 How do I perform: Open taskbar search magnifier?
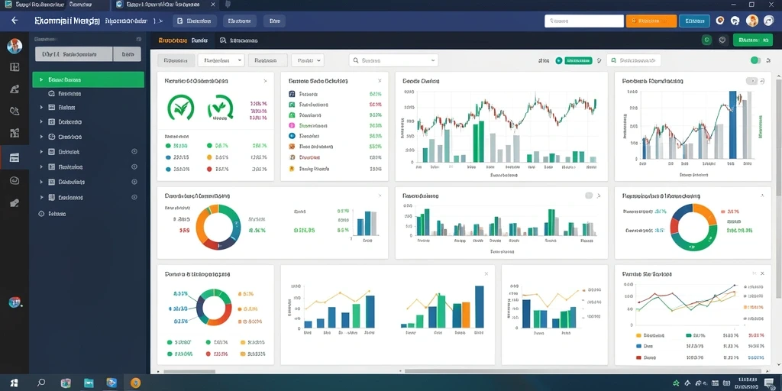(x=41, y=383)
